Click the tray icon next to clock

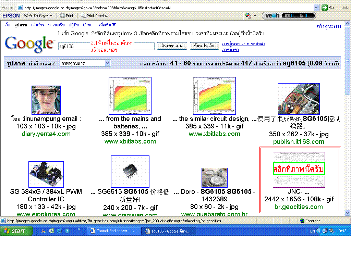click(331, 230)
